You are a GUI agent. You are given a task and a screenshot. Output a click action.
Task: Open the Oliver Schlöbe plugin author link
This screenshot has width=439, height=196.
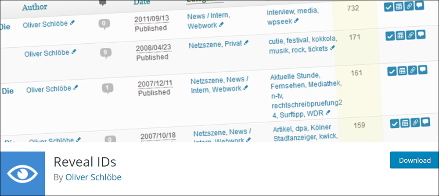coord(94,177)
